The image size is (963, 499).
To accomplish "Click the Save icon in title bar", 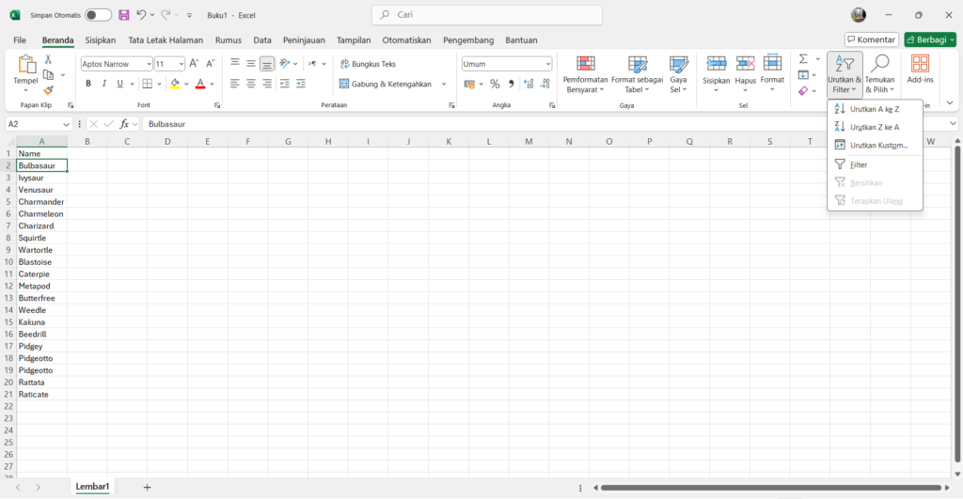I will tap(124, 15).
